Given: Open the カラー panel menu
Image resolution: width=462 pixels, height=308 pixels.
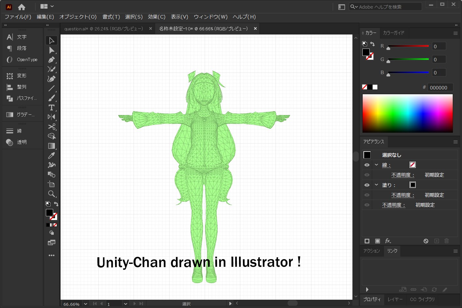Looking at the screenshot, I should [x=455, y=33].
